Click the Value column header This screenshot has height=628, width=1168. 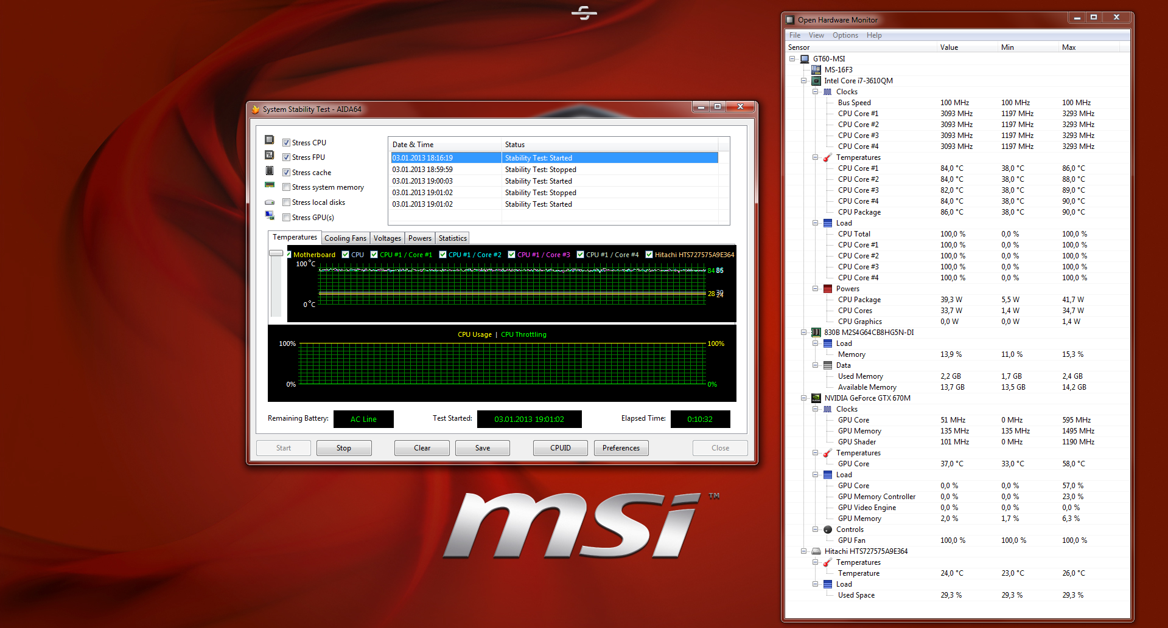point(967,47)
